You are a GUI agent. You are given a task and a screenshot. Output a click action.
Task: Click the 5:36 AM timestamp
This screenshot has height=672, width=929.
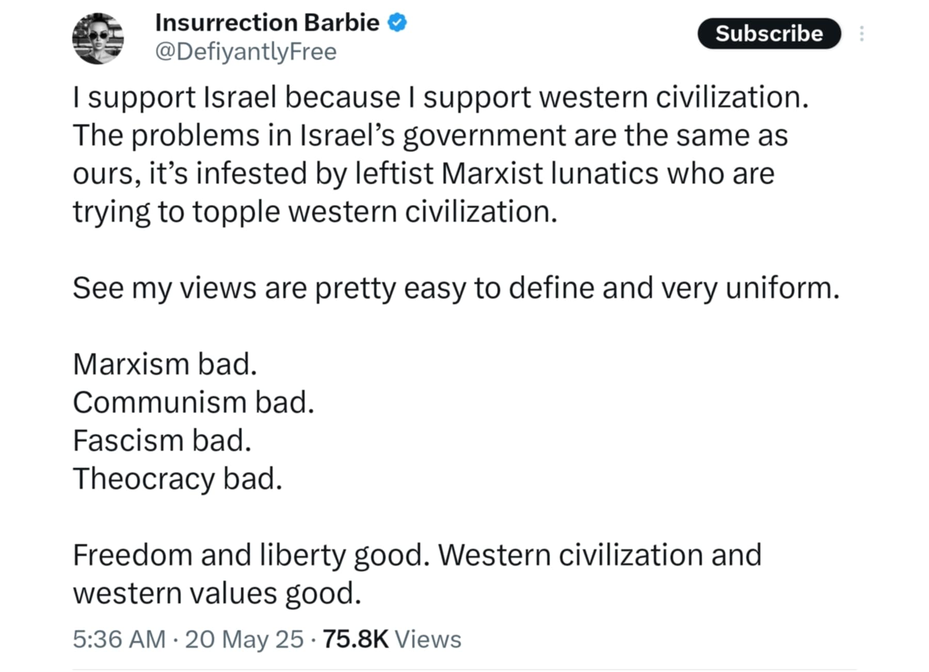coord(119,639)
